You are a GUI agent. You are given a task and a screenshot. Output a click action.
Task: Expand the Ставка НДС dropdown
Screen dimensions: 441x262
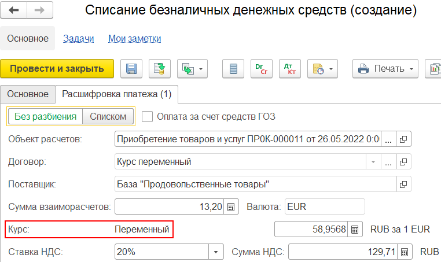tap(217, 252)
